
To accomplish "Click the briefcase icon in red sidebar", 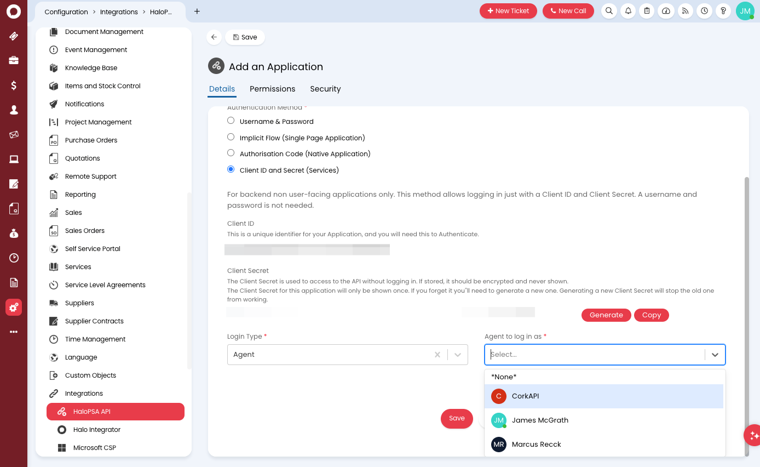I will coord(14,60).
